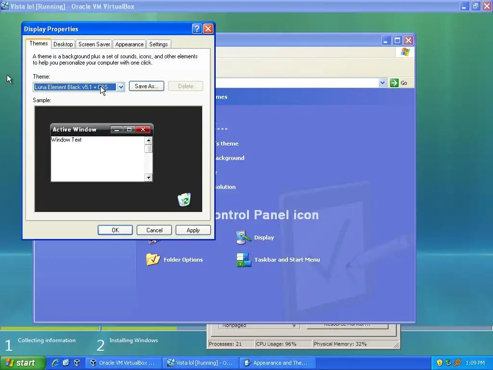The height and width of the screenshot is (370, 493).
Task: Open the Start menu
Action: (23, 363)
